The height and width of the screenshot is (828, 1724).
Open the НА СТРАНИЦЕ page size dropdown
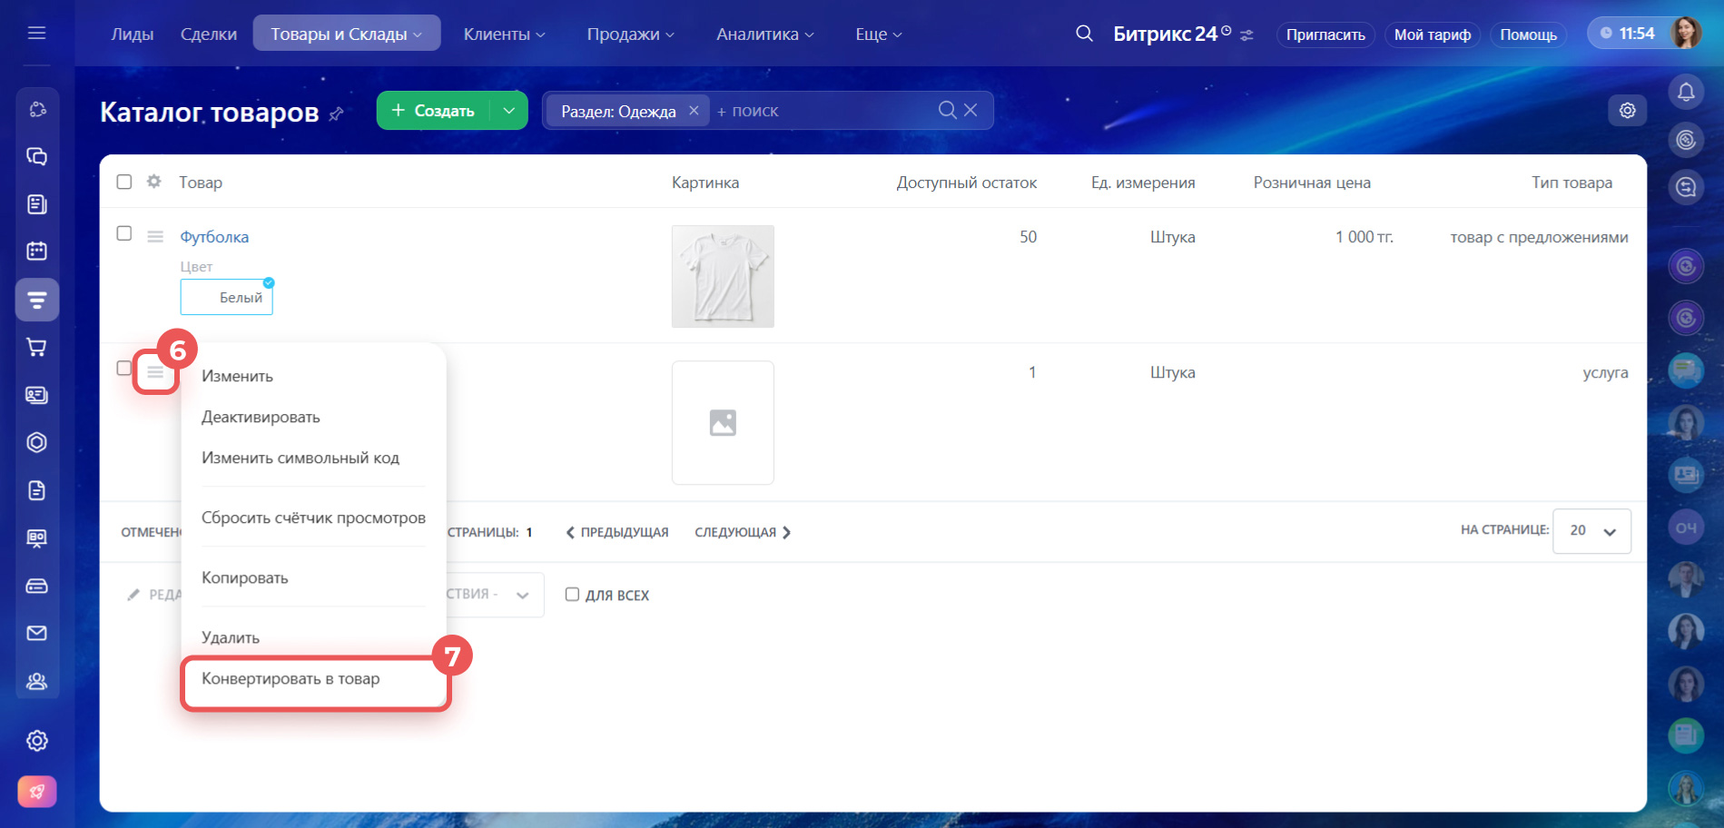[x=1591, y=531]
